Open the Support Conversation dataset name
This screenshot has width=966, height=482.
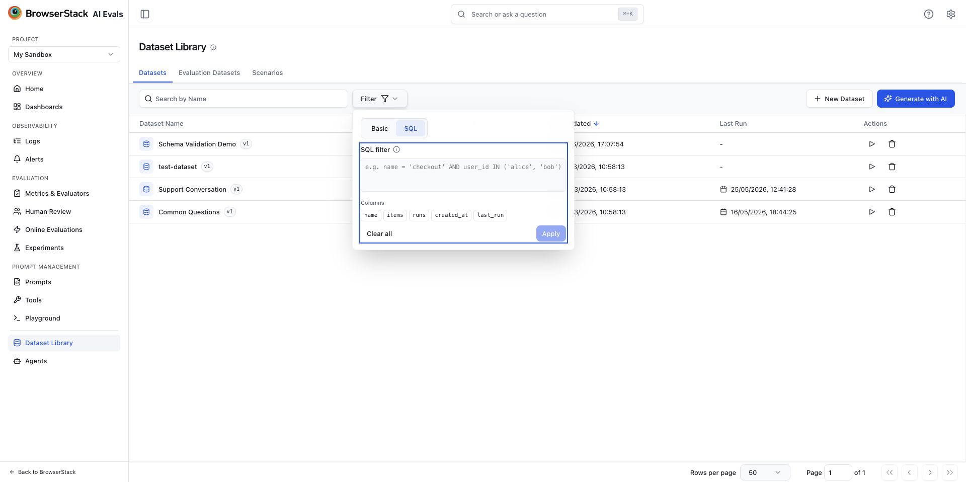[x=192, y=189]
